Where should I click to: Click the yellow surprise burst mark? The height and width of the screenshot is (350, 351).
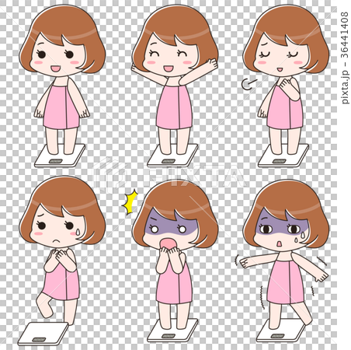coord(130,202)
